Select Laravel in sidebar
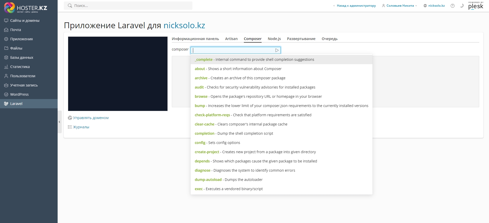 tap(29, 104)
